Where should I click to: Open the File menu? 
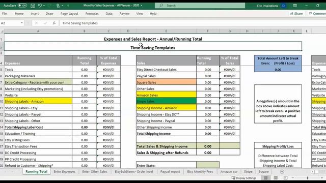5,14
